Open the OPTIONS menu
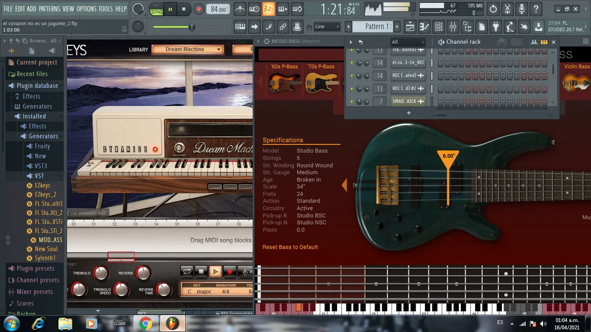Image resolution: width=591 pixels, height=332 pixels. click(x=86, y=9)
